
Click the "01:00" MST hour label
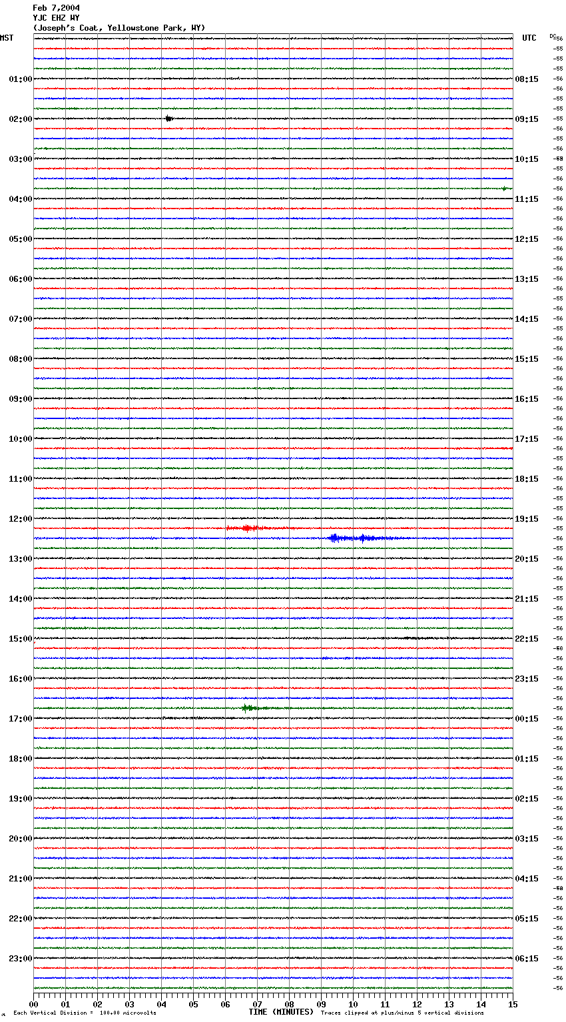coord(21,79)
